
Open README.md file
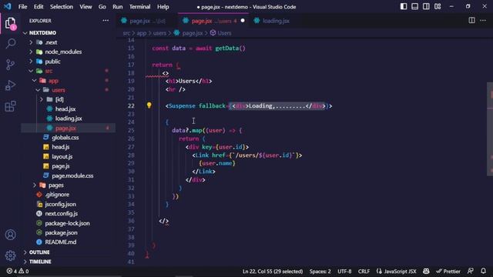coord(60,242)
